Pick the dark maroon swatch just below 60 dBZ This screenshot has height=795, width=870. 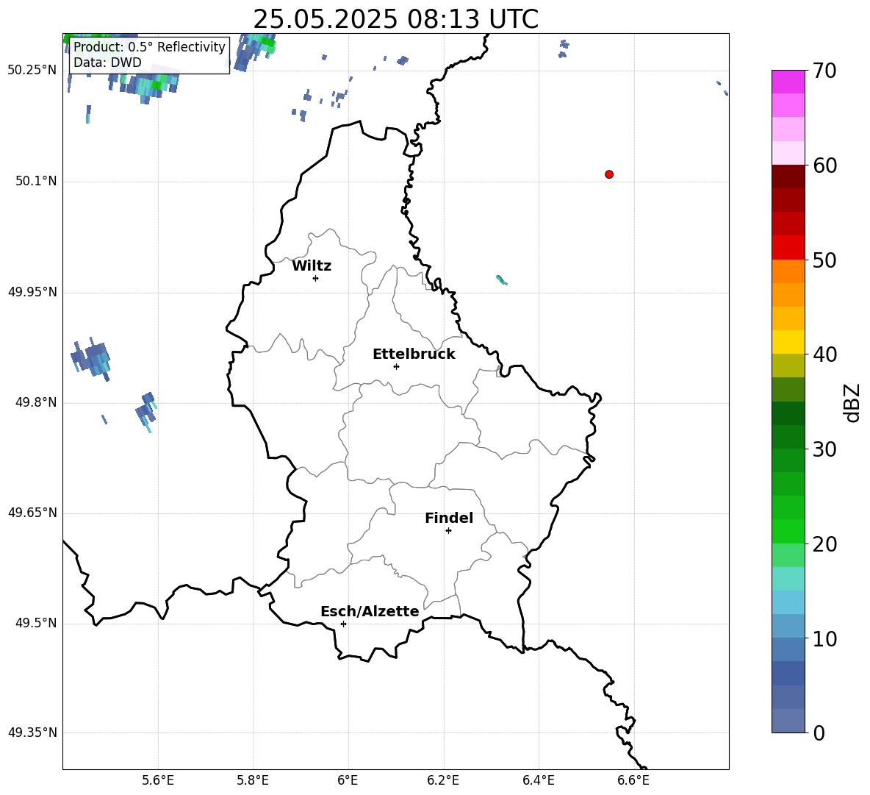788,177
